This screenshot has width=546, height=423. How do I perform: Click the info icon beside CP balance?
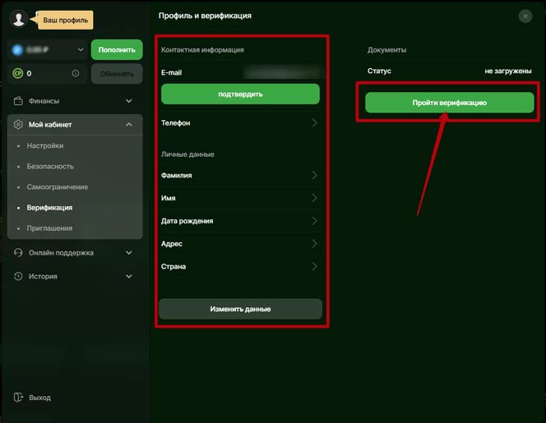(76, 74)
